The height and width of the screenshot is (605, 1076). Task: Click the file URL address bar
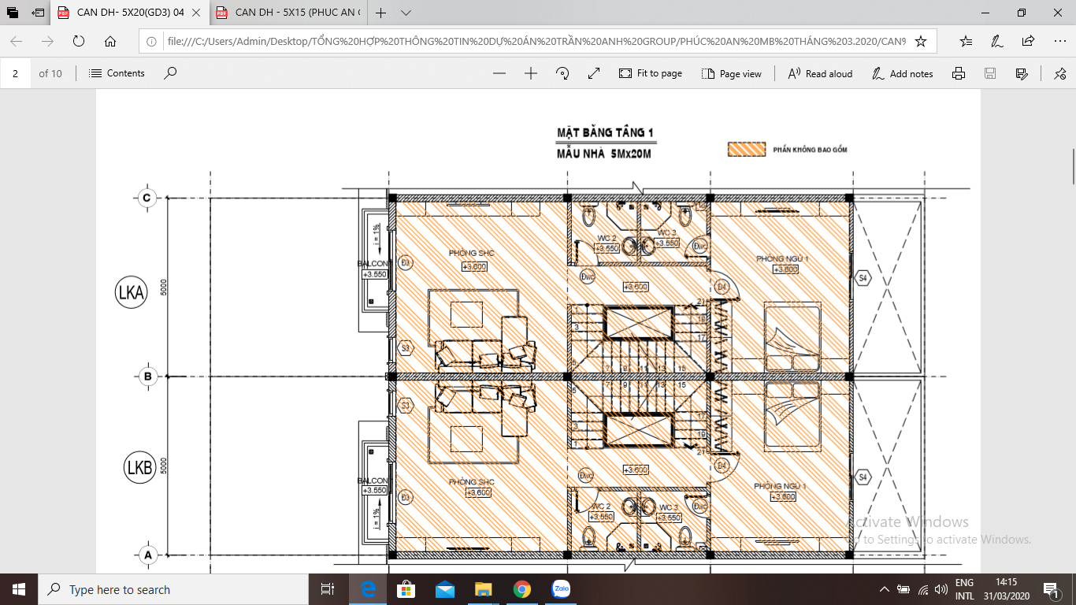click(x=536, y=41)
